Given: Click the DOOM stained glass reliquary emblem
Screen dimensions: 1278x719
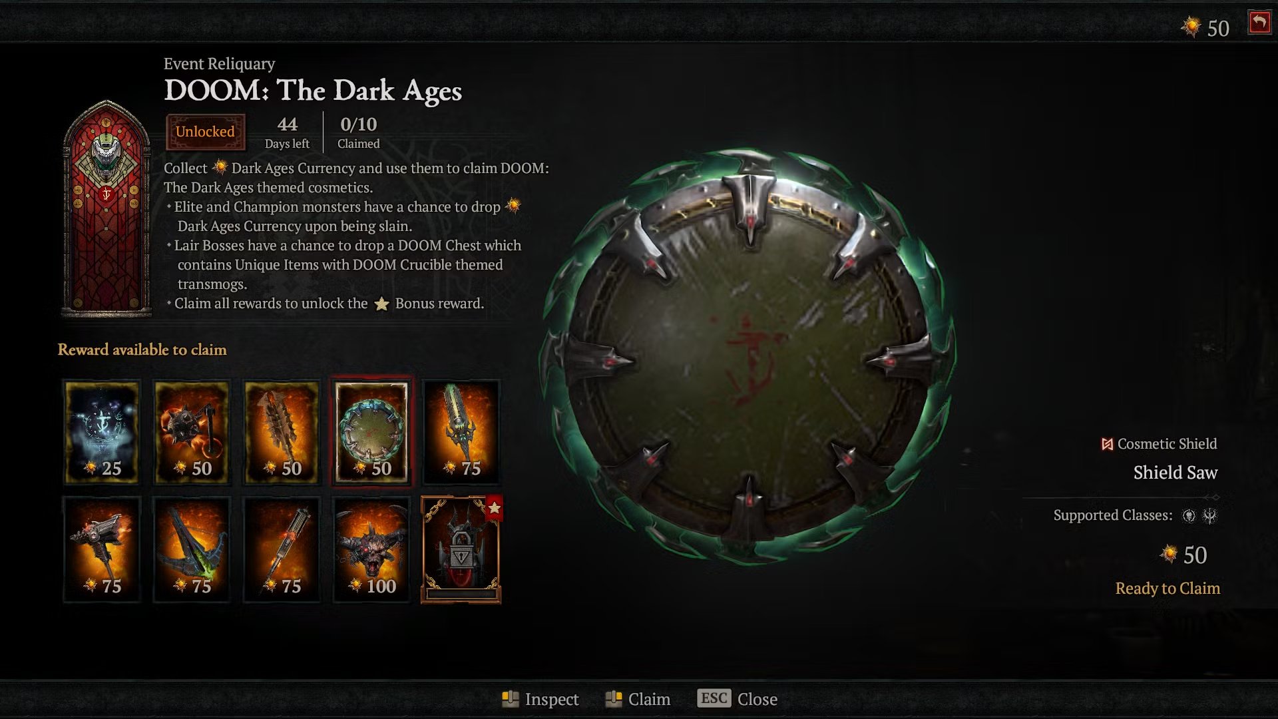Looking at the screenshot, I should coord(106,208).
